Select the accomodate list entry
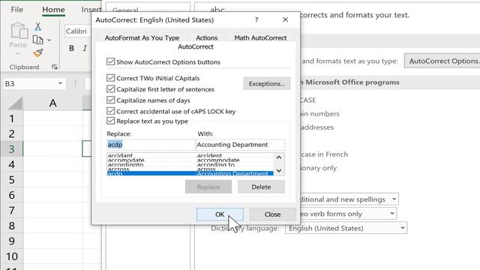The image size is (480, 270). tap(190, 160)
